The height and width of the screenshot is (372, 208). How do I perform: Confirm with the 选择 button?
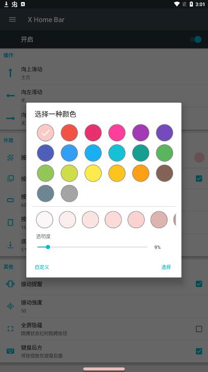(166, 267)
